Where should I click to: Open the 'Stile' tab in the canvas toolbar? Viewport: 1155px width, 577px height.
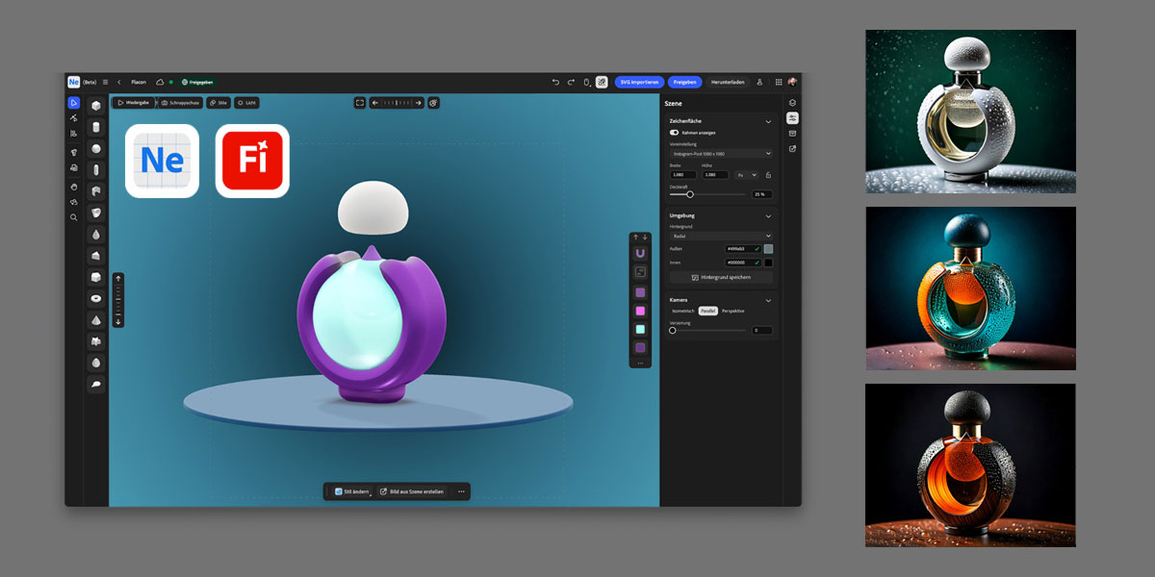coord(218,103)
